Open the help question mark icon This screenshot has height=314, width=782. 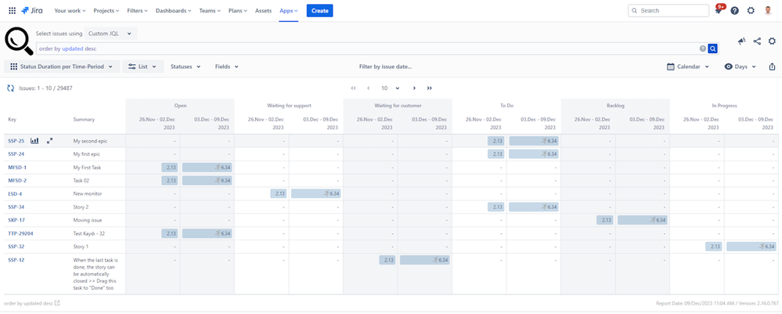pos(734,10)
